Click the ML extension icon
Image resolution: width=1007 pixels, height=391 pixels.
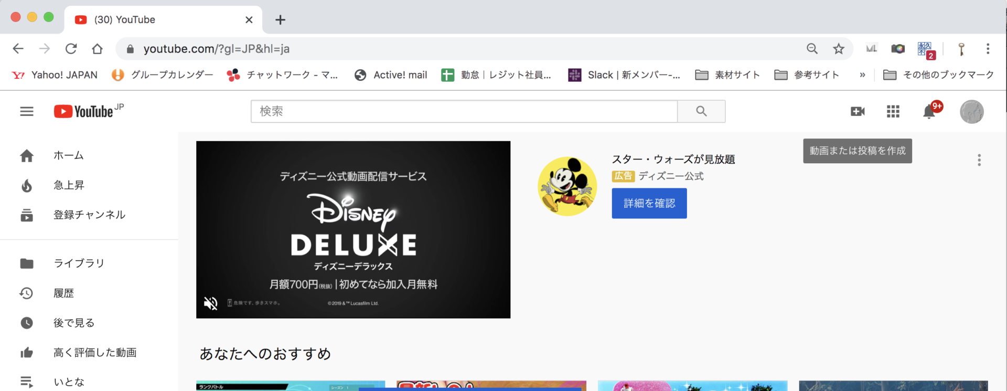pyautogui.click(x=871, y=49)
